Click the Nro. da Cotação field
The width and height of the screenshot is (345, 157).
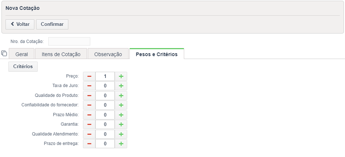coord(69,42)
